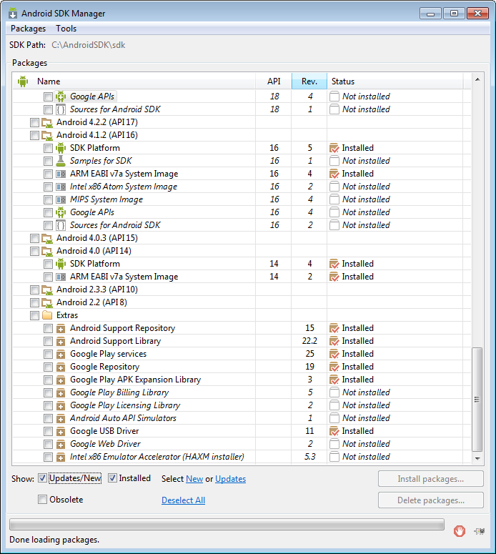
Task: Click the Installed status icon for Google Repository
Action: click(x=334, y=367)
